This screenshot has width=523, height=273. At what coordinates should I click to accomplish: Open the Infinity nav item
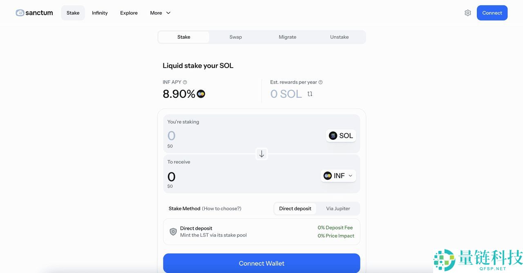tap(100, 13)
